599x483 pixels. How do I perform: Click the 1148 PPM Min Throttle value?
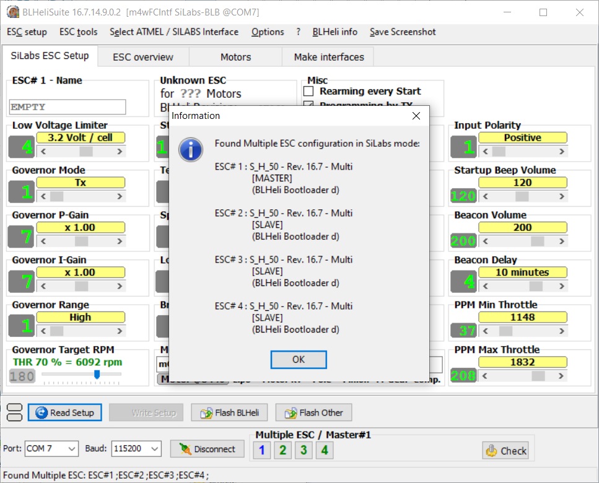(x=523, y=317)
